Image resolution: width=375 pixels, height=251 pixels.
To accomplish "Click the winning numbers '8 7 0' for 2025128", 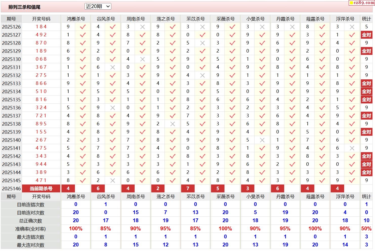I will click(41, 43).
